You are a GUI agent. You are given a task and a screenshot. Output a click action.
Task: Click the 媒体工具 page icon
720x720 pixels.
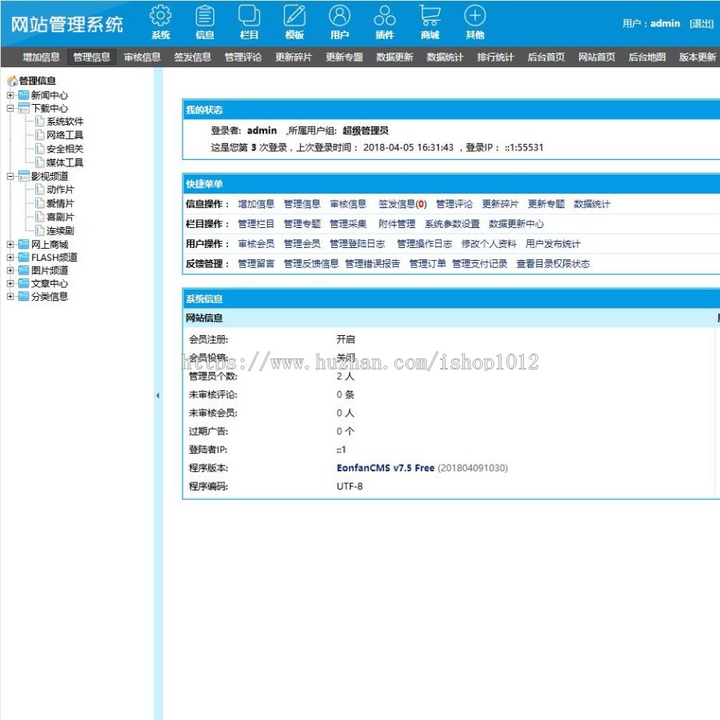40,162
